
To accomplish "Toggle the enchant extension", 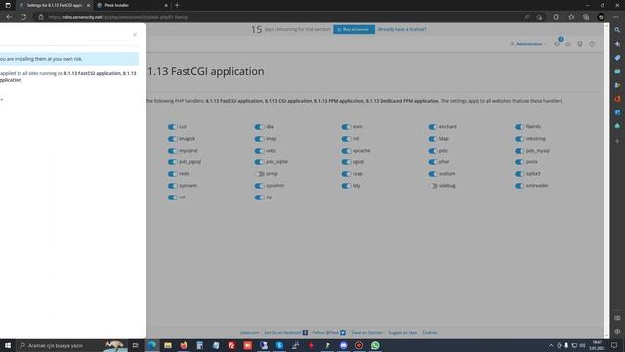I will coord(433,127).
